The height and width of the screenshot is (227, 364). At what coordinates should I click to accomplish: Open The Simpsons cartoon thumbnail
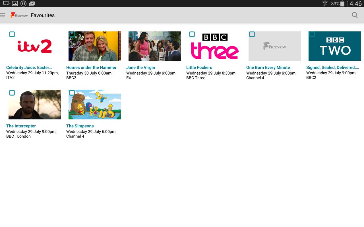(95, 104)
